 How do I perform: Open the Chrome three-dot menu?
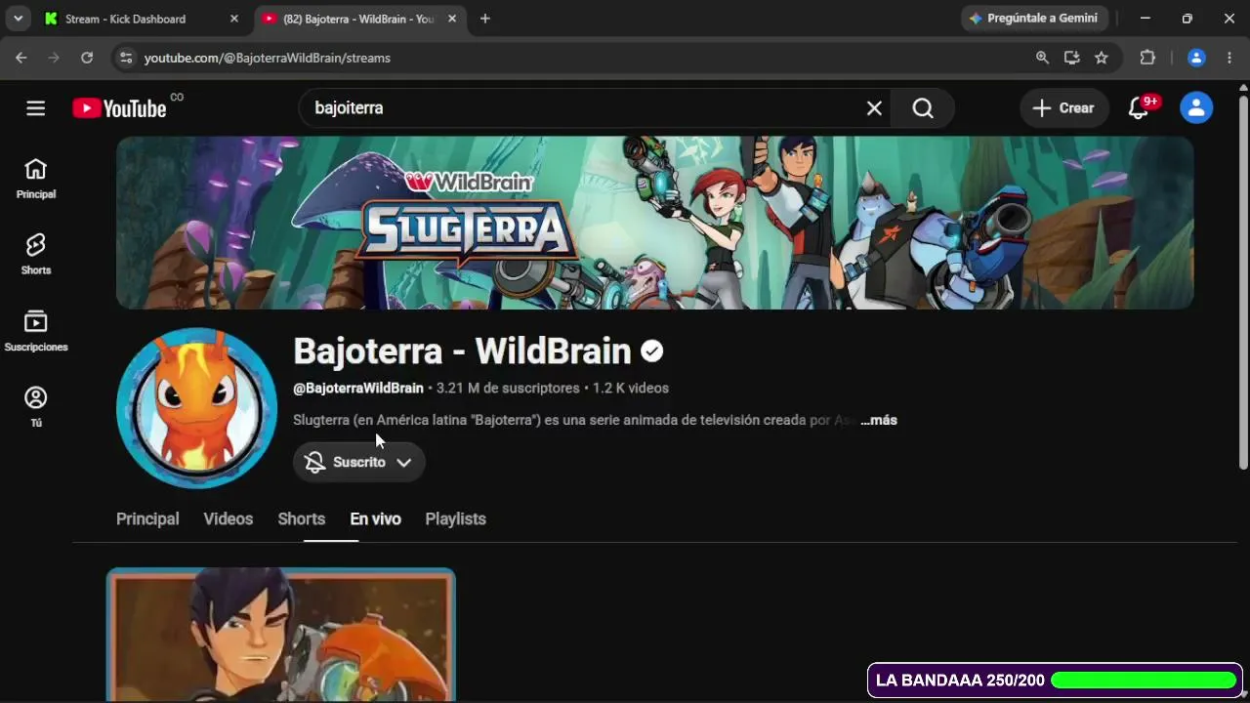[1229, 58]
